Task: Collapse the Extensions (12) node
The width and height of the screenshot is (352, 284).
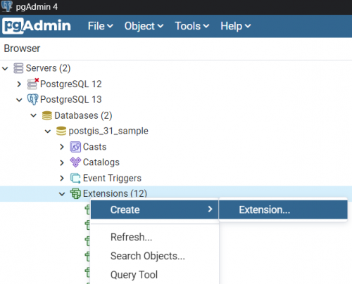Action: (62, 194)
